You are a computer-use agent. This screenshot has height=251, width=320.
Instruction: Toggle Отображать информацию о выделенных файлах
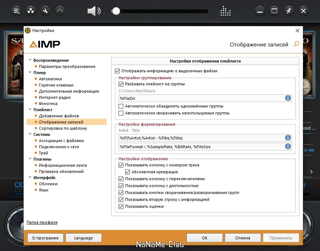pos(117,71)
